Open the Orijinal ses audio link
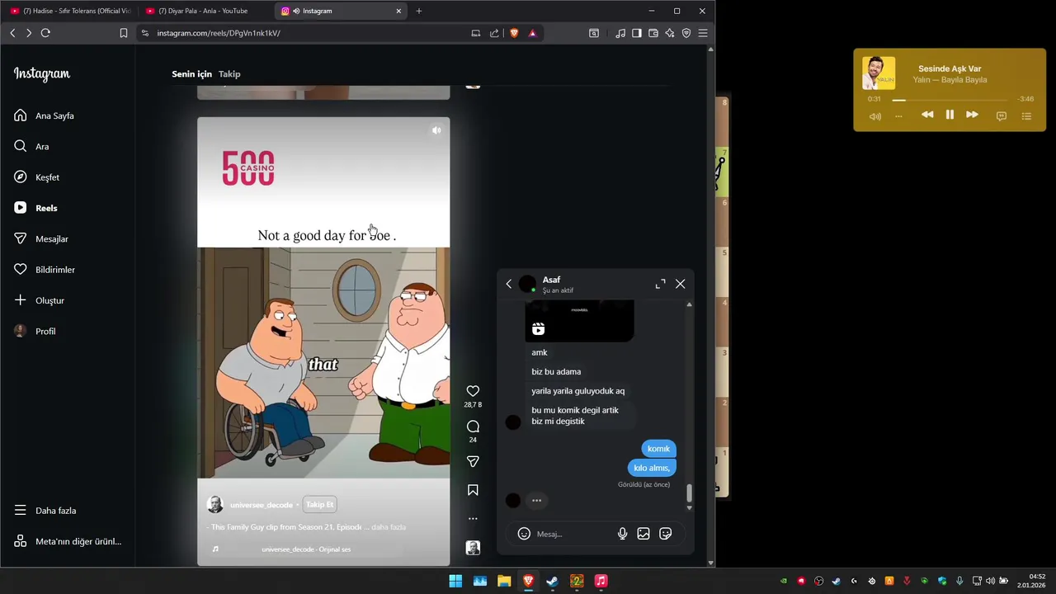Screen dimensions: 1056x594 pos(306,549)
